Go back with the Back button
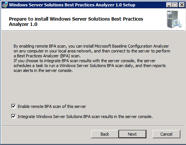This screenshot has height=145, width=186. [105, 134]
